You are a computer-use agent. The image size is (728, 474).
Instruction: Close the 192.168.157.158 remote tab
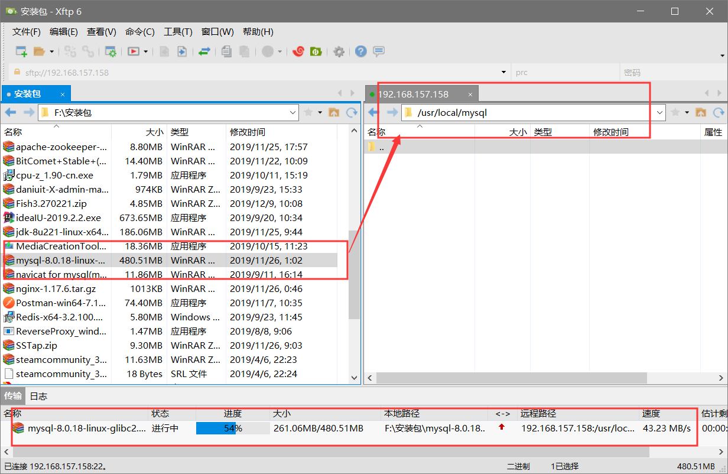tap(470, 94)
